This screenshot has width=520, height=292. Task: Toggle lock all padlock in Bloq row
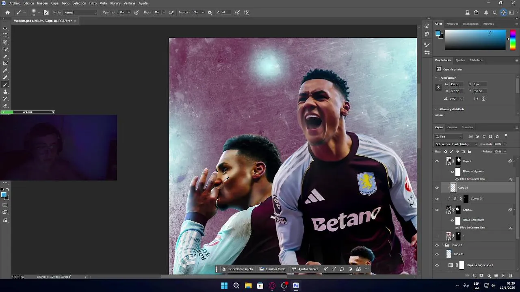(x=469, y=152)
